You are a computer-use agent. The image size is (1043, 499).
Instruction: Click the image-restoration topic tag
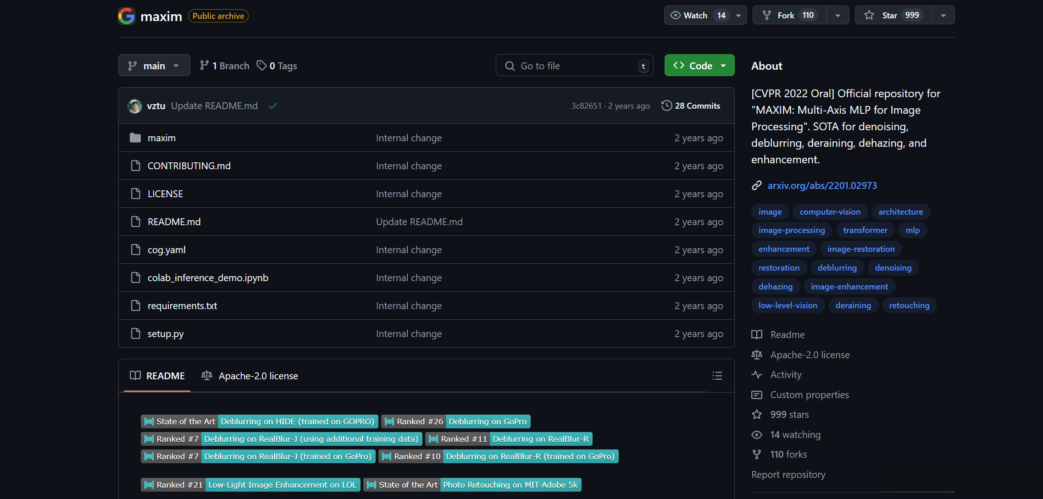point(860,249)
